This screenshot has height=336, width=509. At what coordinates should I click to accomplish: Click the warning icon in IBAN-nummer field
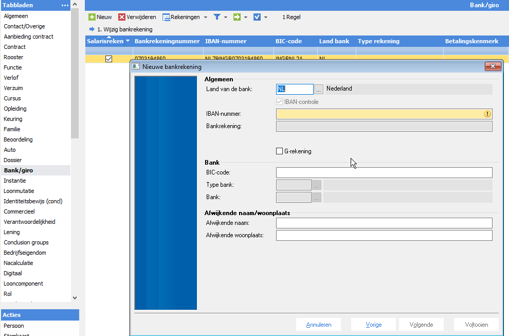coord(487,114)
